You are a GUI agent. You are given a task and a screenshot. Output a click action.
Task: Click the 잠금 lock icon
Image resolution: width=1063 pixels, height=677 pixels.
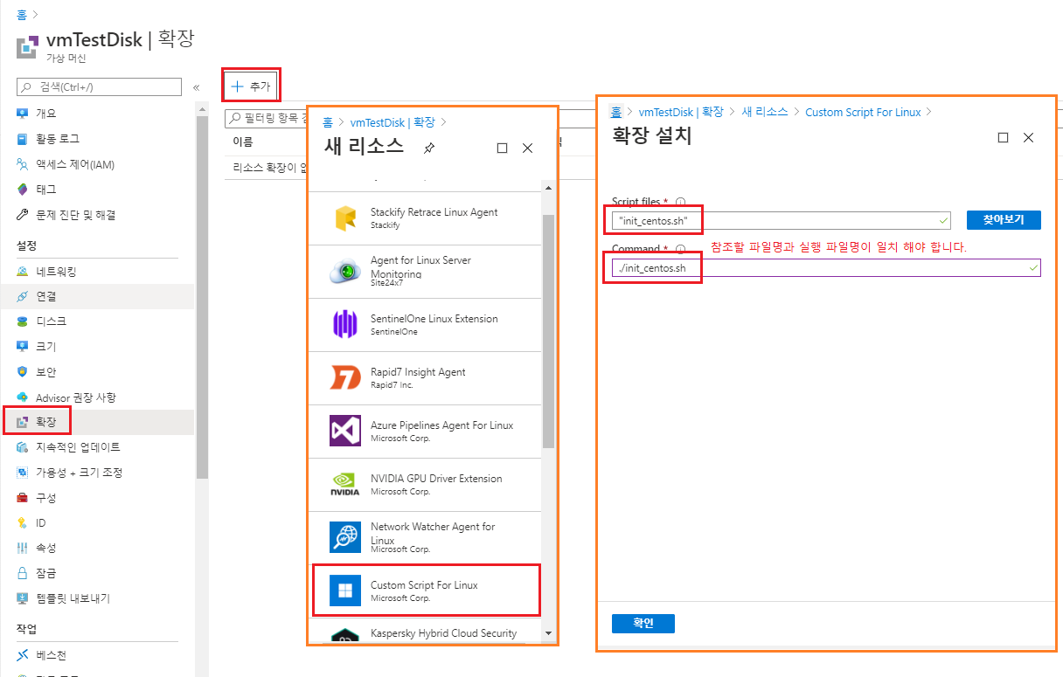(23, 573)
